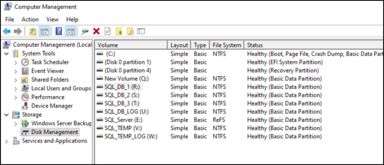Image resolution: width=384 pixels, height=165 pixels.
Task: Toggle Show/Hide Action Pane icon
Action: [x=71, y=31]
